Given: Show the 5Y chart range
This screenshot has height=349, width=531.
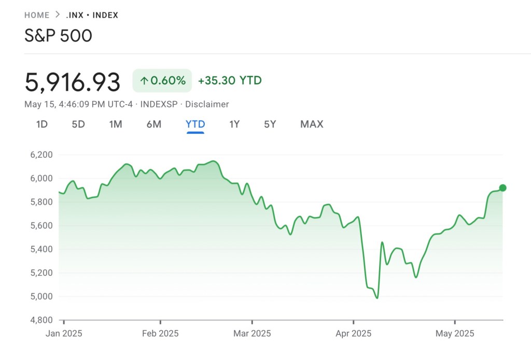Looking at the screenshot, I should pyautogui.click(x=270, y=124).
